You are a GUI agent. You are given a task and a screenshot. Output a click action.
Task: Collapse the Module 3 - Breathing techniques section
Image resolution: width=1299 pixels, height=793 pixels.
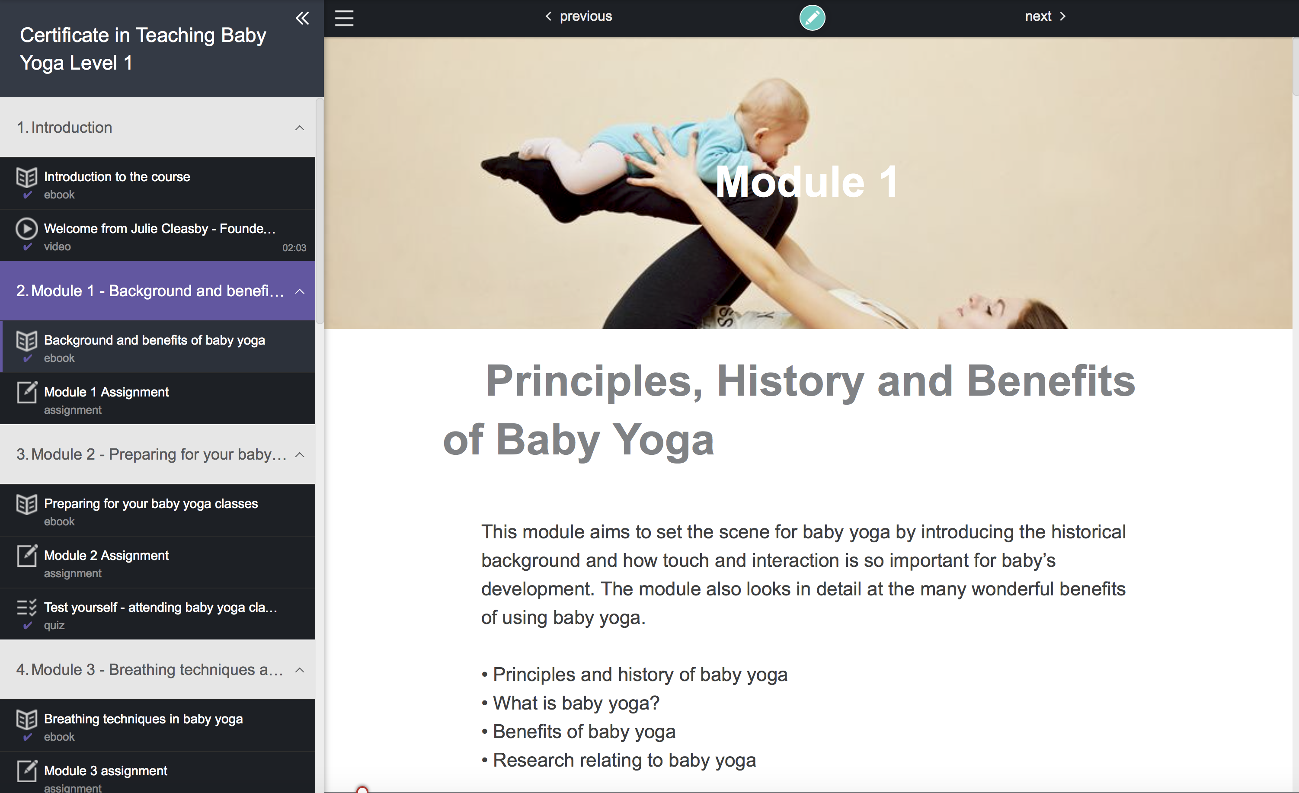299,670
